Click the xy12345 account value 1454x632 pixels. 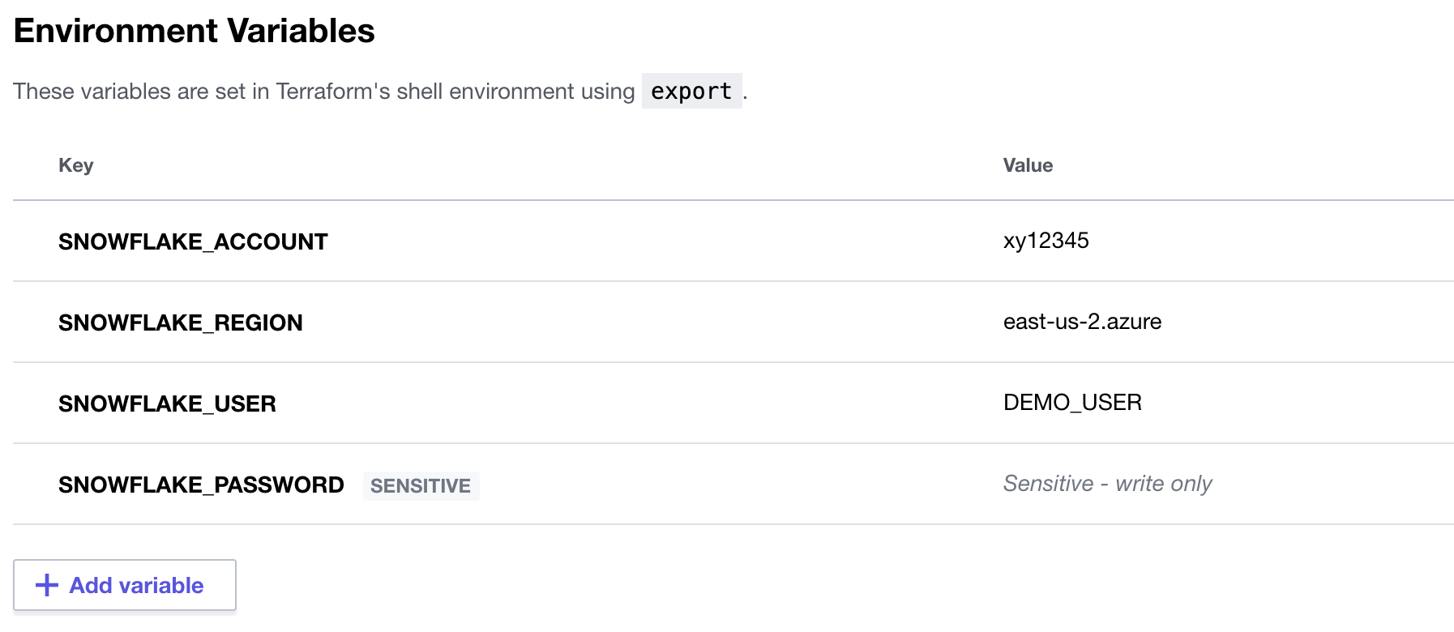pyautogui.click(x=1046, y=241)
